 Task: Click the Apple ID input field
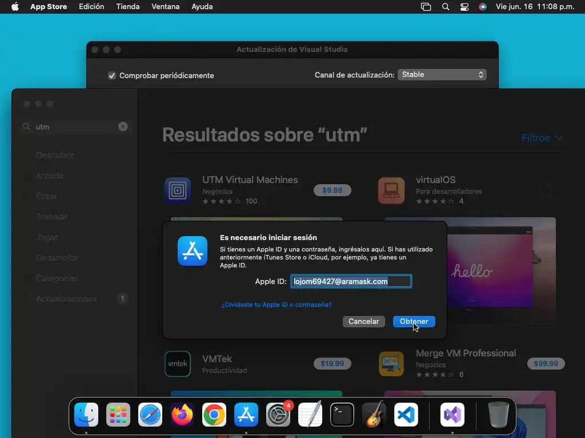click(351, 281)
